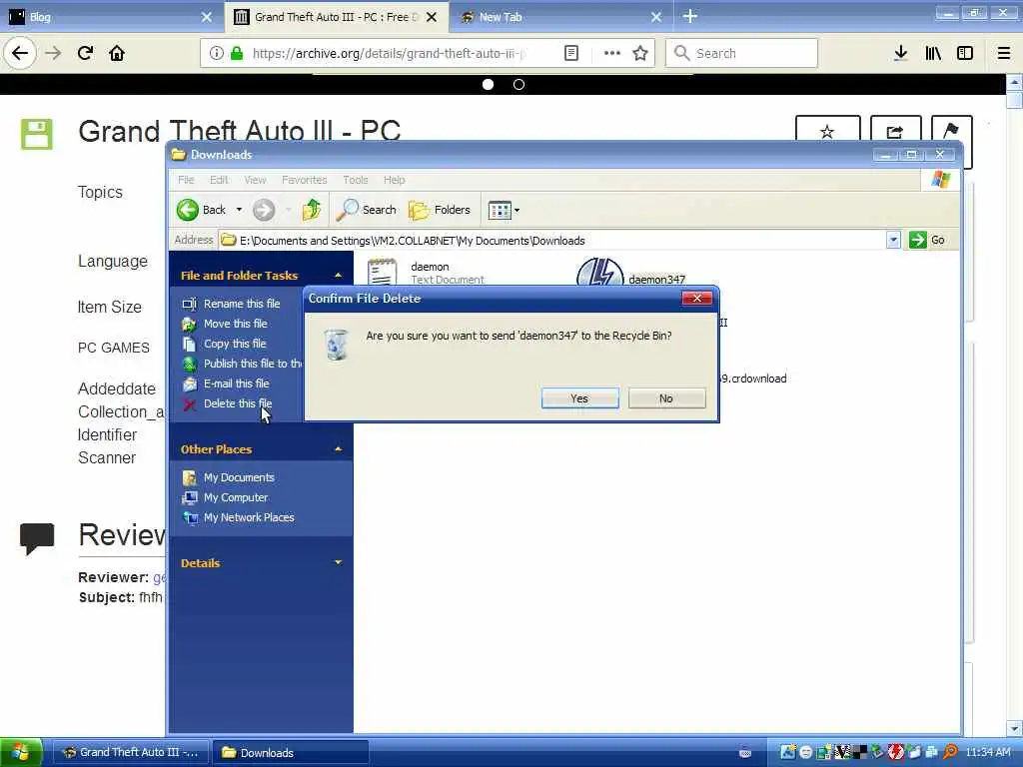Screen dimensions: 1023x767
Task: Open My Computer from Other Places
Action: pos(225,497)
